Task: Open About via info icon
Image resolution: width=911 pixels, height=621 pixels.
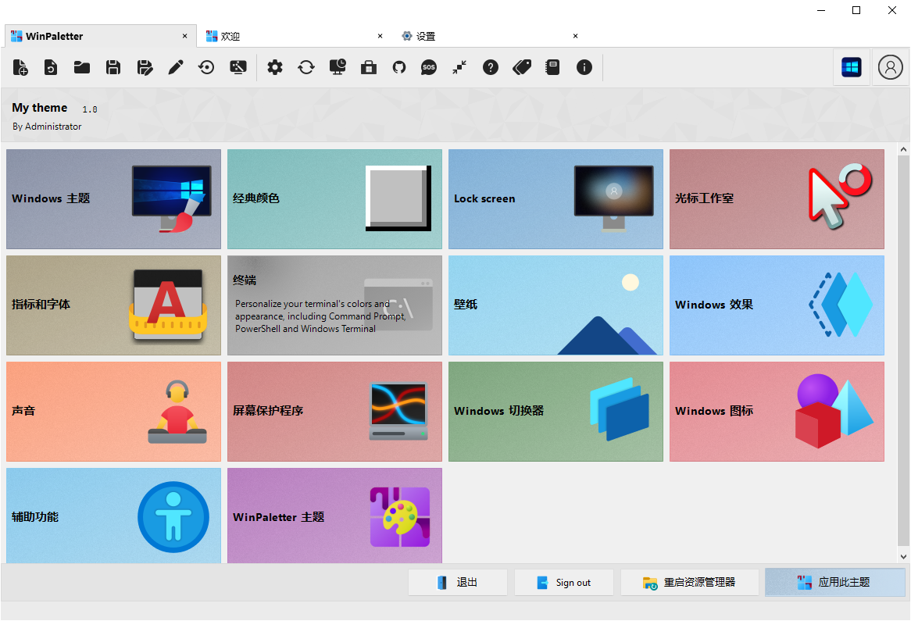Action: [x=584, y=67]
